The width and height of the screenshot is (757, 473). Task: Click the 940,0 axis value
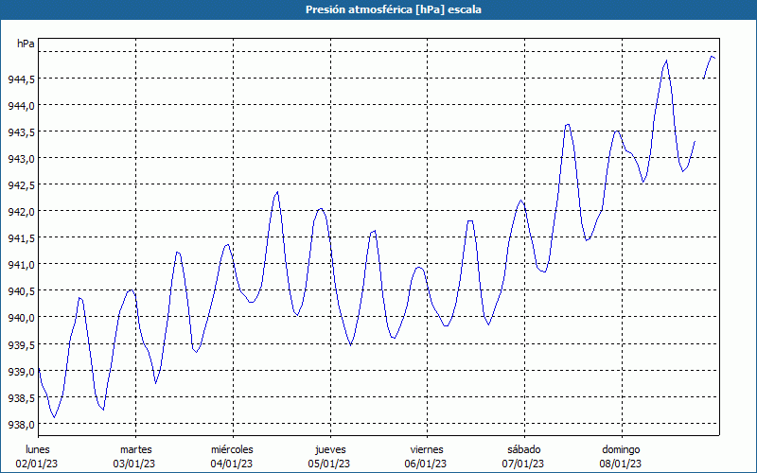point(21,318)
